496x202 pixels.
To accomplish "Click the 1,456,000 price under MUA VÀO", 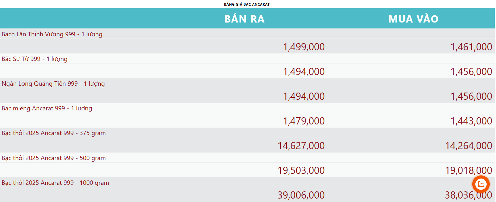I will click(x=471, y=71).
